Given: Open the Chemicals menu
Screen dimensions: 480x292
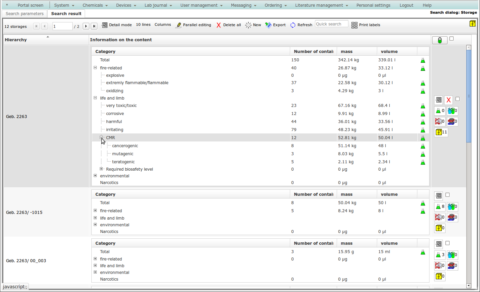Looking at the screenshot, I should coord(95,5).
